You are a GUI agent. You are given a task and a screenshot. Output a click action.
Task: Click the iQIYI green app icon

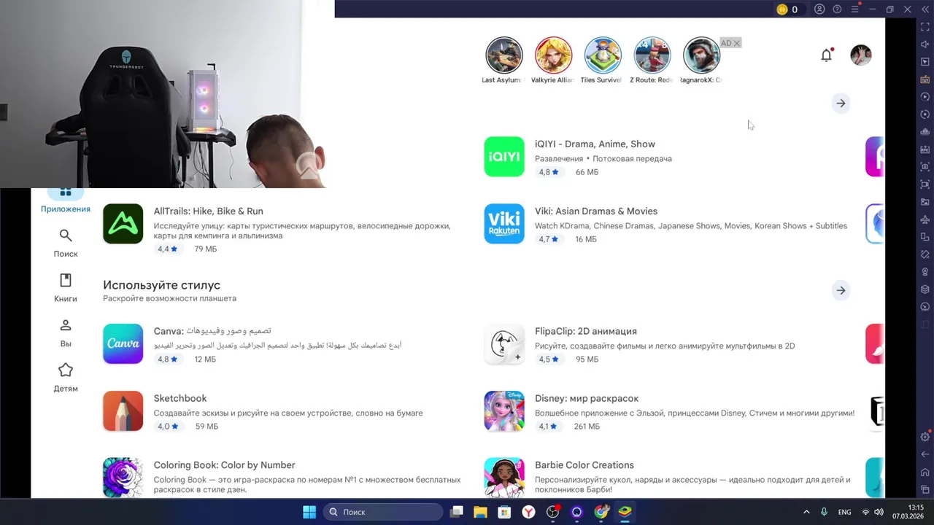(x=504, y=157)
